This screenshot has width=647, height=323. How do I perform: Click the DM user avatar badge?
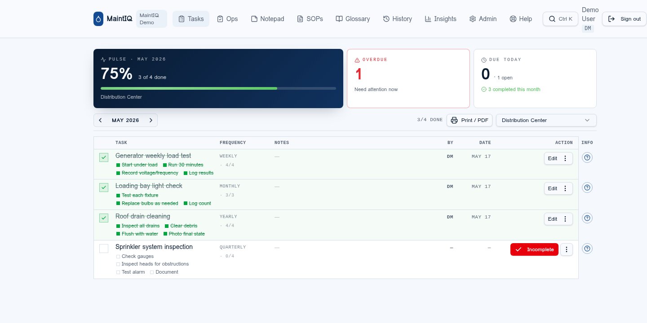coord(587,28)
